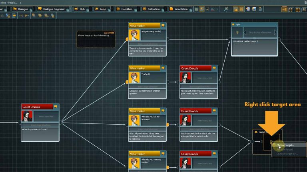
Task: Open the dropdown next to the Dialogue tool
Action: [34, 9]
